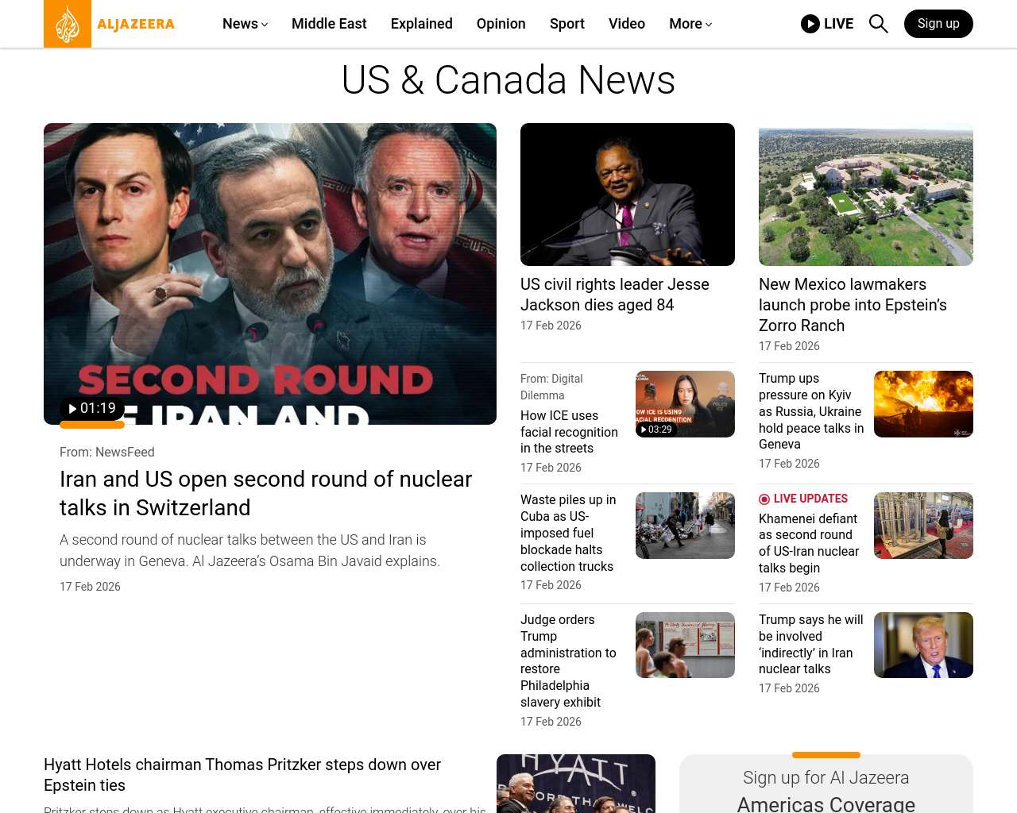Go to the Opinion section
The image size is (1017, 813).
click(501, 24)
